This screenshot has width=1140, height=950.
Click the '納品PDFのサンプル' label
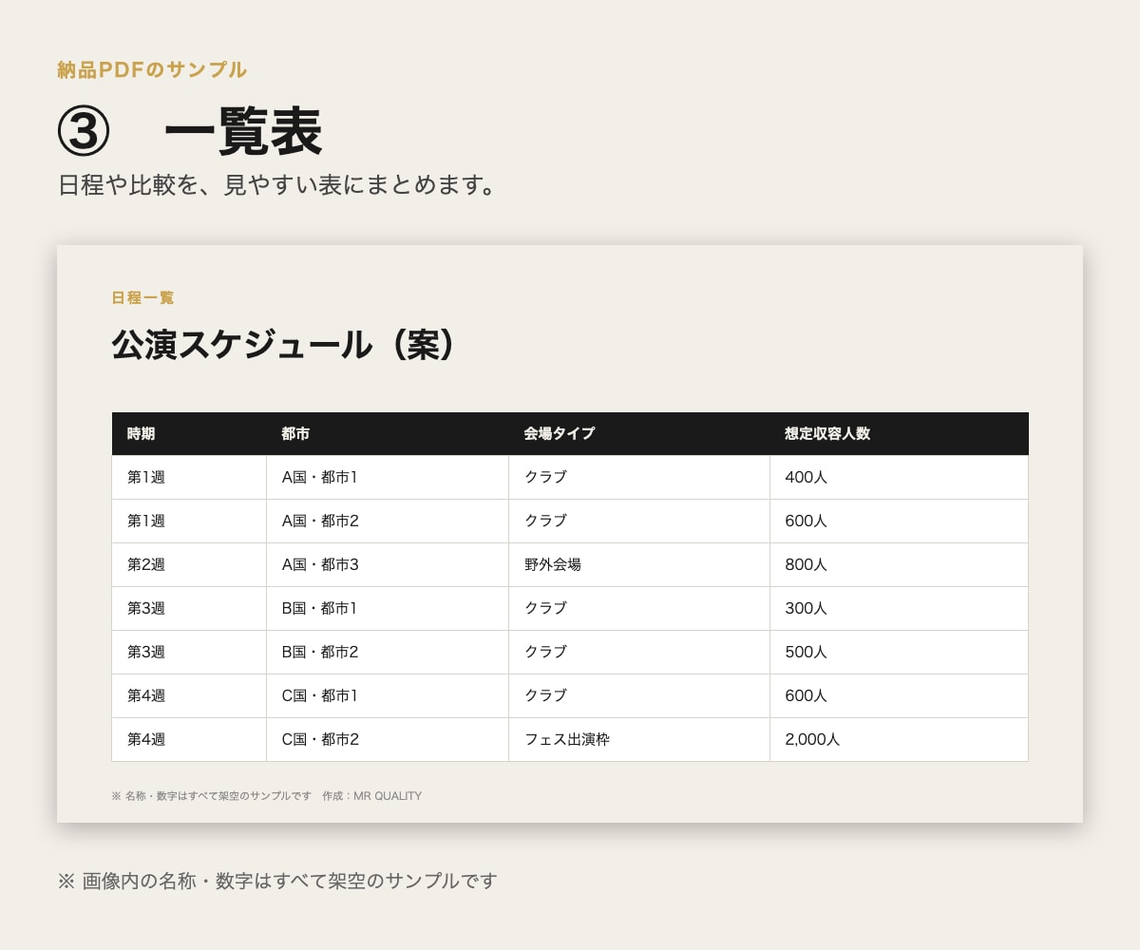[152, 69]
